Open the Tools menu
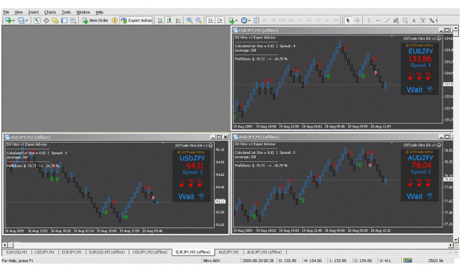Viewport: 461px width, 265px height. [66, 12]
